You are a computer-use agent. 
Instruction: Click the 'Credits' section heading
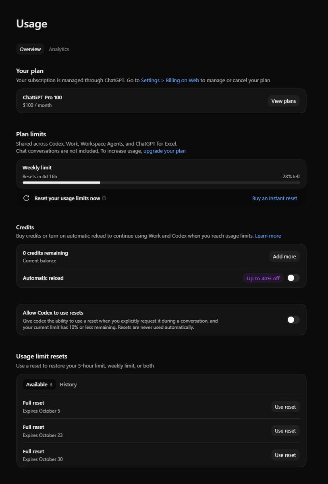[25, 227]
